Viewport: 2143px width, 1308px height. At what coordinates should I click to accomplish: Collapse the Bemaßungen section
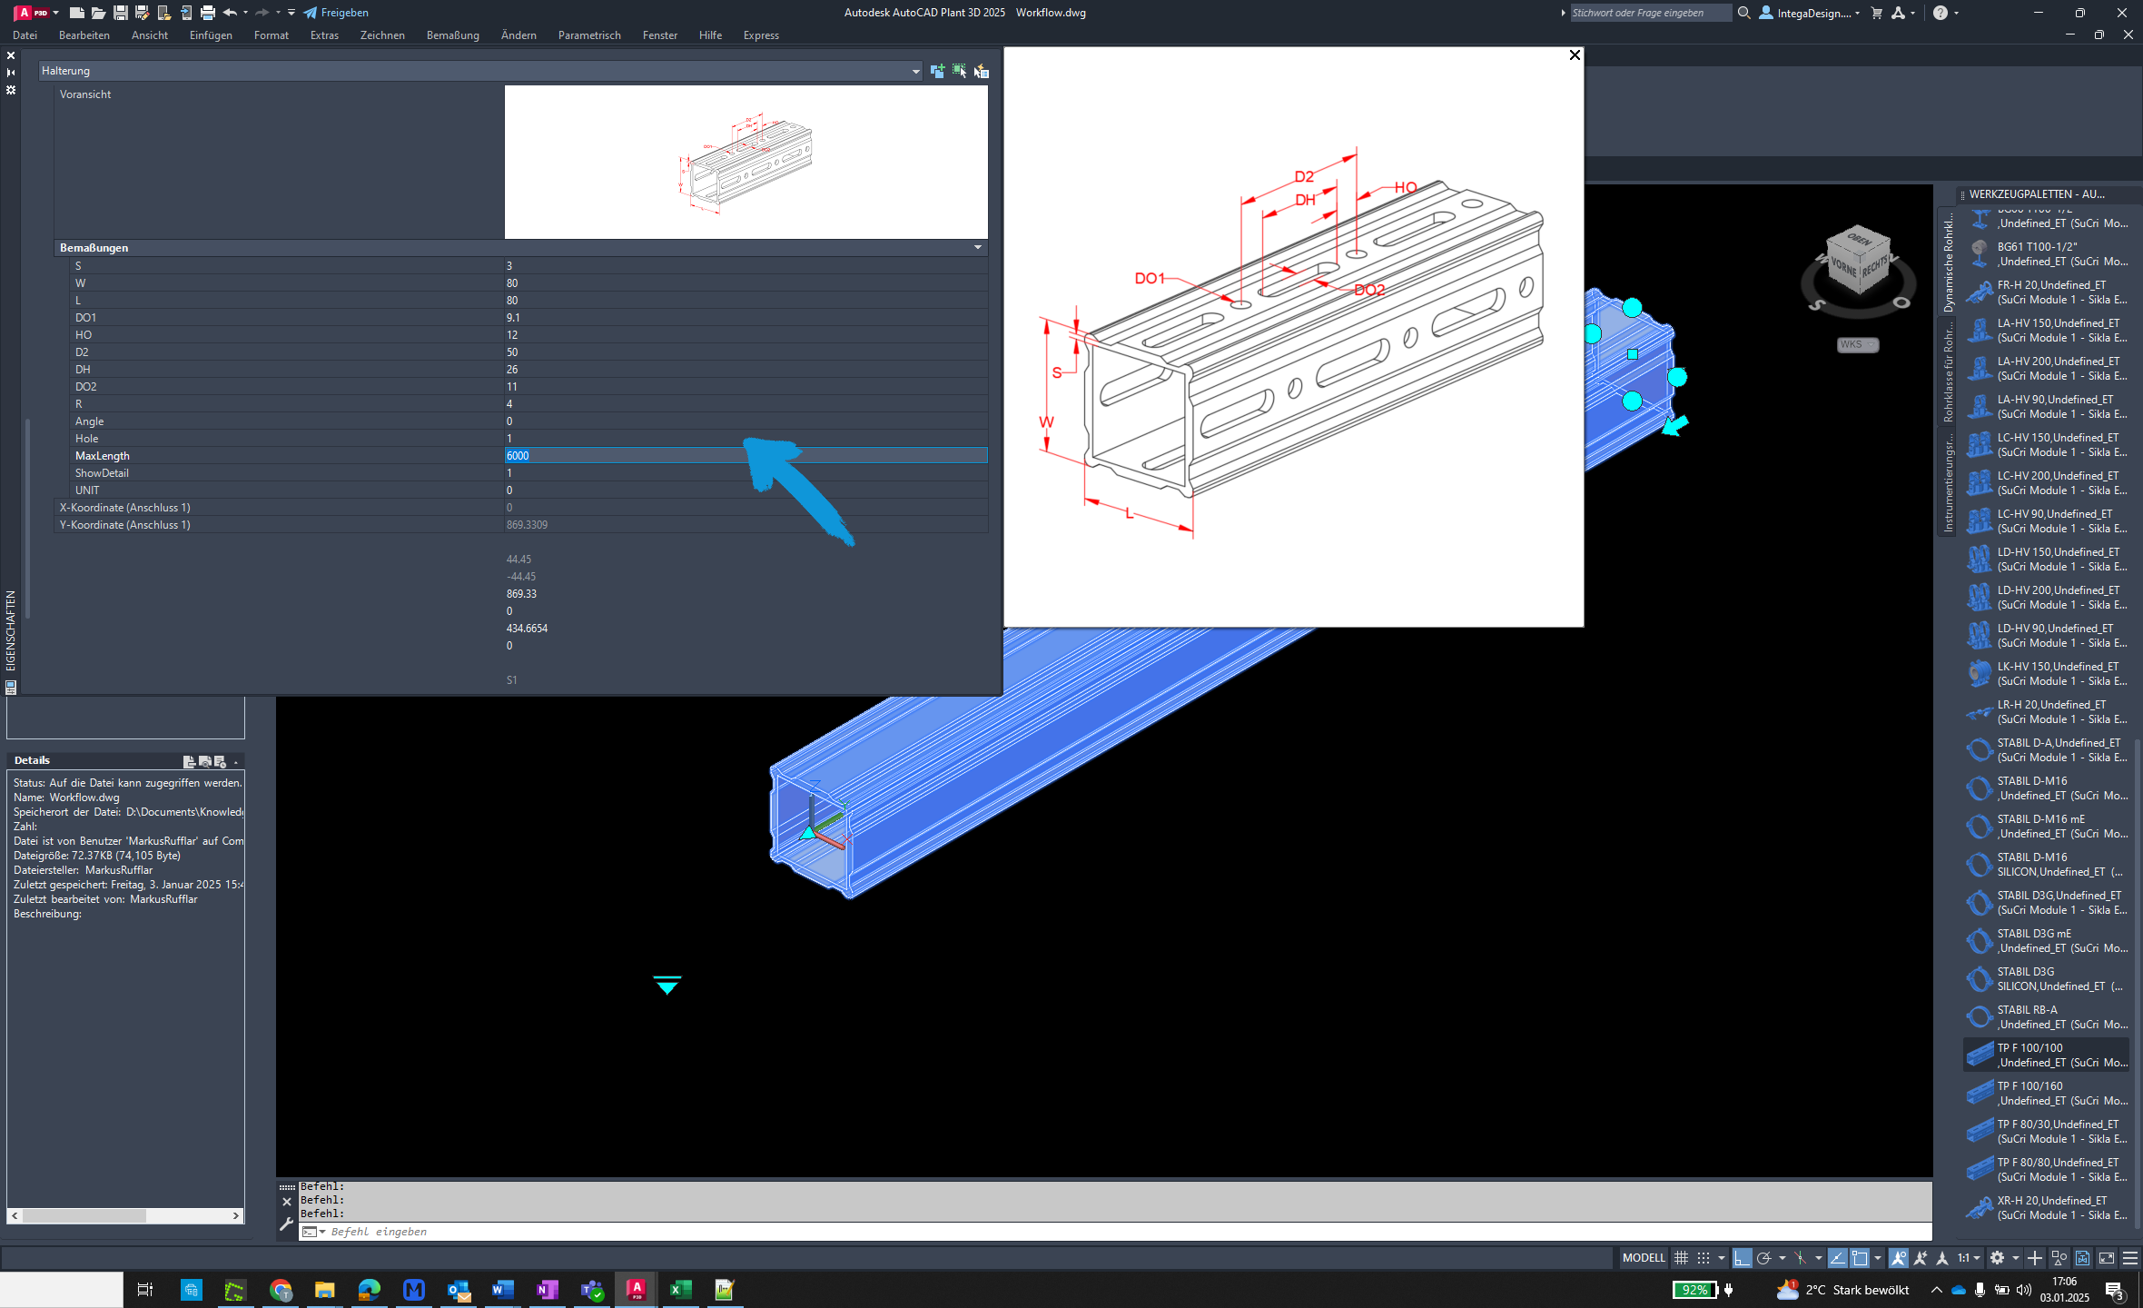coord(978,247)
